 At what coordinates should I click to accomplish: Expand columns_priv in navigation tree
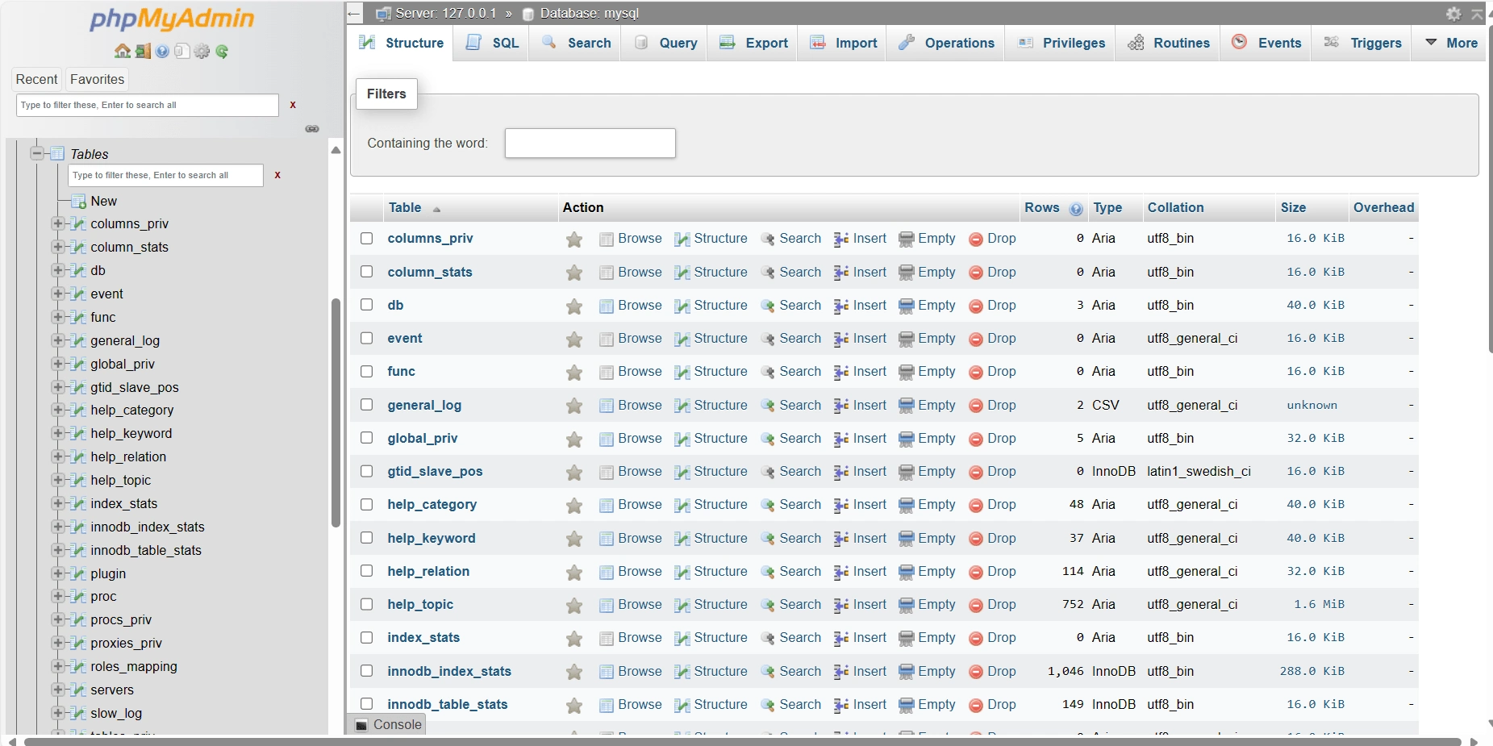click(x=57, y=223)
